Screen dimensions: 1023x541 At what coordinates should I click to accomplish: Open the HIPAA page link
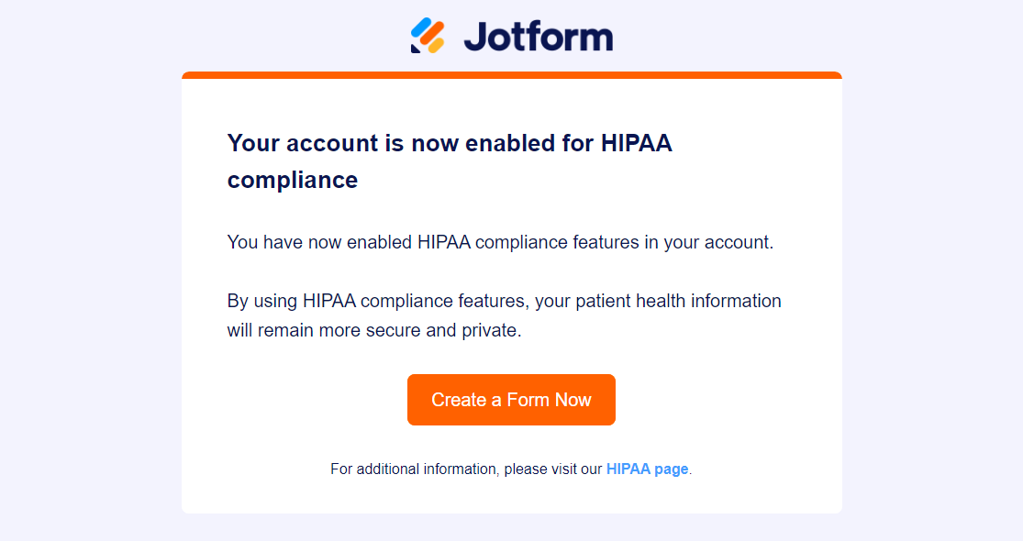coord(647,469)
